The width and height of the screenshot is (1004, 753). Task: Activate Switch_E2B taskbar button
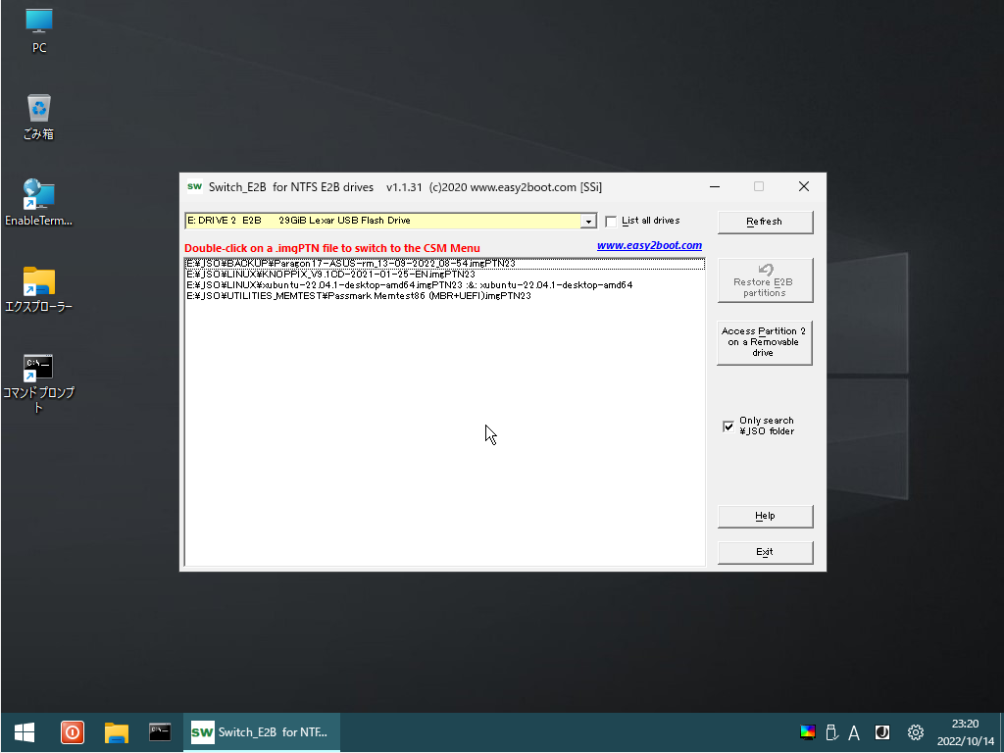(x=262, y=731)
